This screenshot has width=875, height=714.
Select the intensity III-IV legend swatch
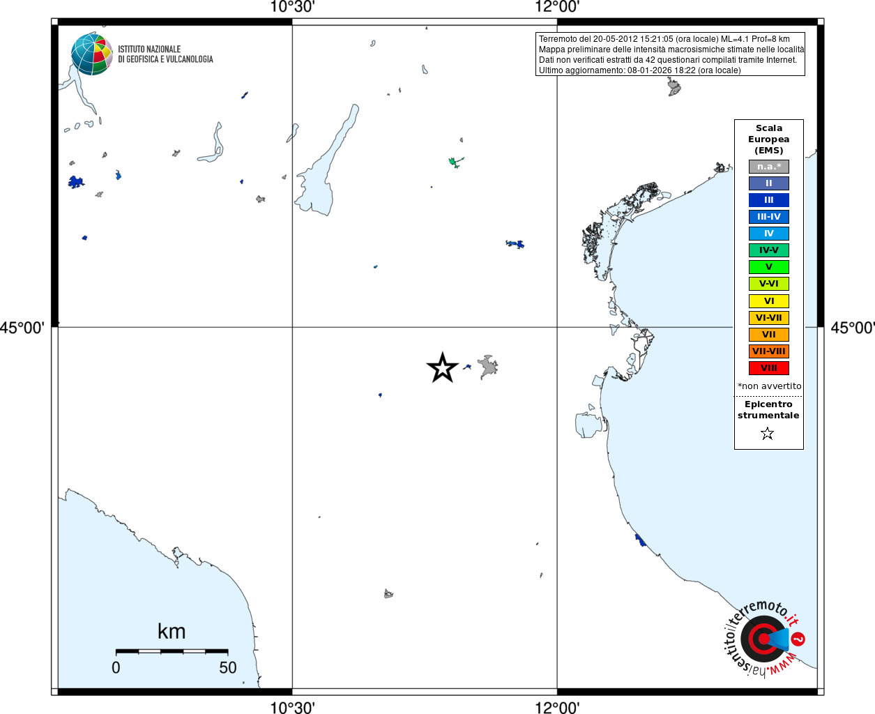click(x=769, y=217)
